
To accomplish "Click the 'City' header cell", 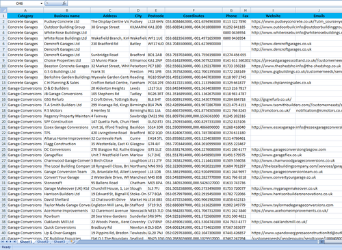I will pos(138,16).
